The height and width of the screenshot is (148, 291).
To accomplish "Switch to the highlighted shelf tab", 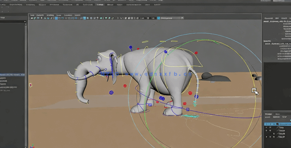I will click(x=100, y=5).
